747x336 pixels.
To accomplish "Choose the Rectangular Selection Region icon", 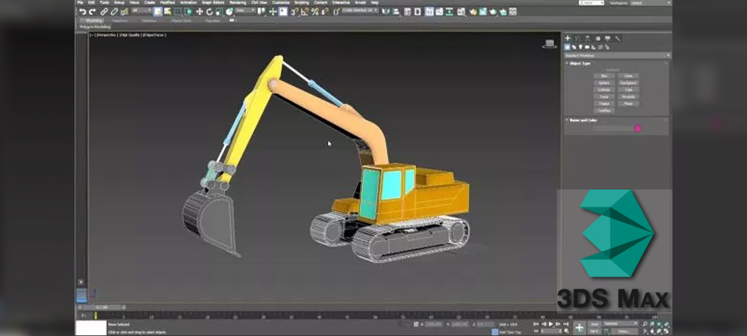I will pyautogui.click(x=178, y=12).
